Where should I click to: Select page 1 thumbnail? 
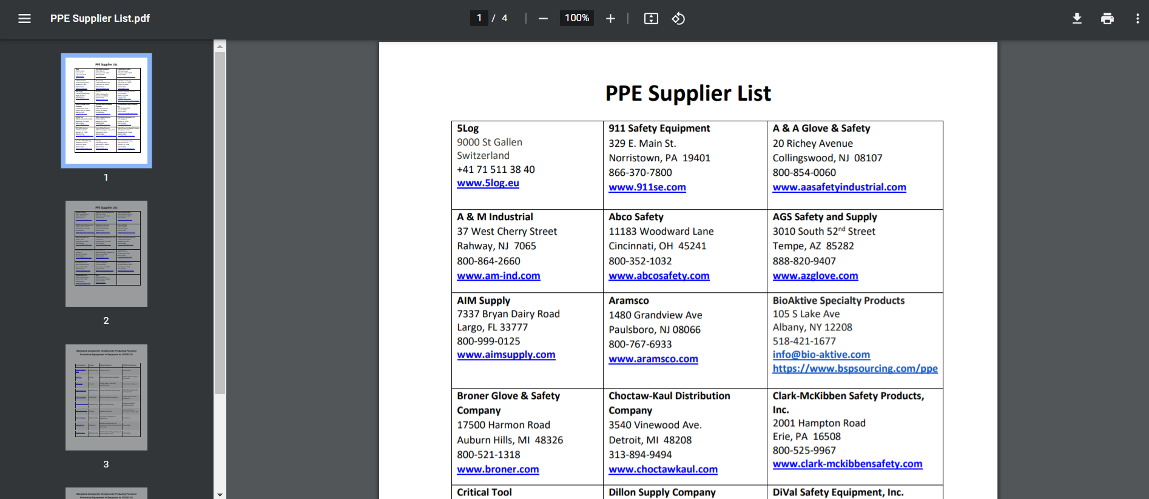pos(106,110)
